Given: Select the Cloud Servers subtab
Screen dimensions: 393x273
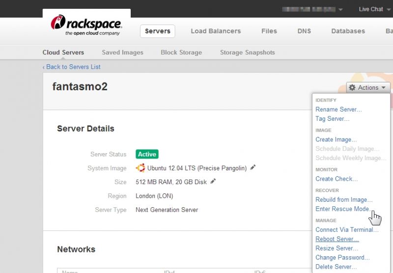Looking at the screenshot, I should [63, 53].
